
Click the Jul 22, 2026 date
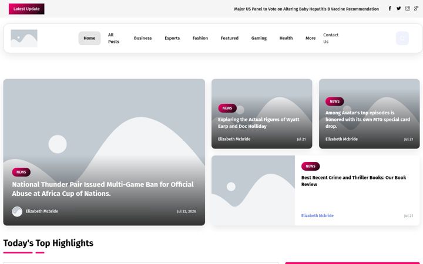[x=186, y=211]
